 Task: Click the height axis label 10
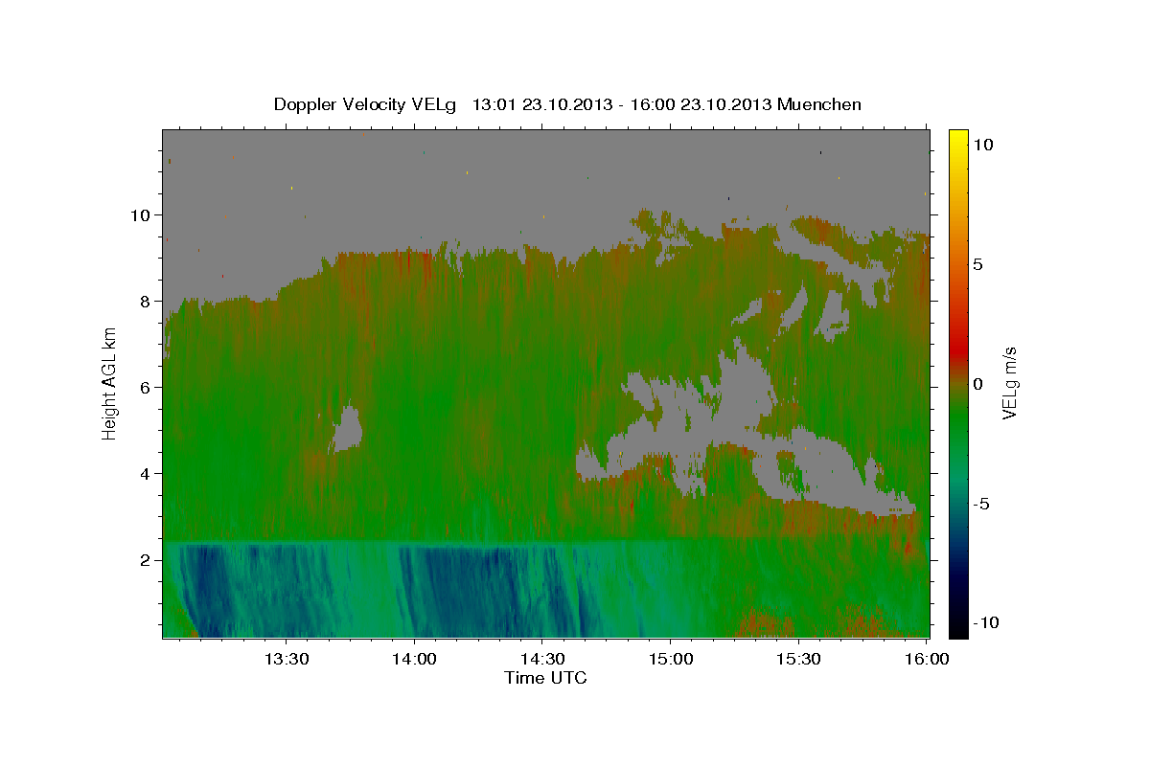coord(142,214)
